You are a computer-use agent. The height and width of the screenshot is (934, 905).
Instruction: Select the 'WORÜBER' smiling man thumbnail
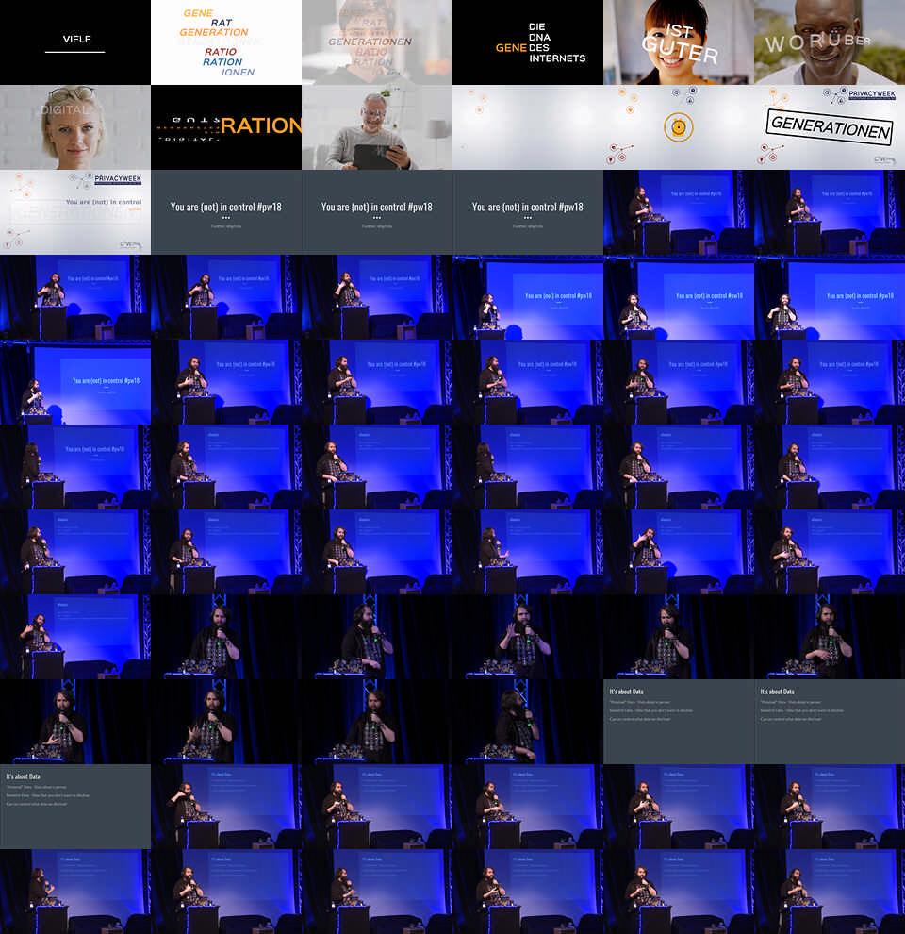[830, 42]
